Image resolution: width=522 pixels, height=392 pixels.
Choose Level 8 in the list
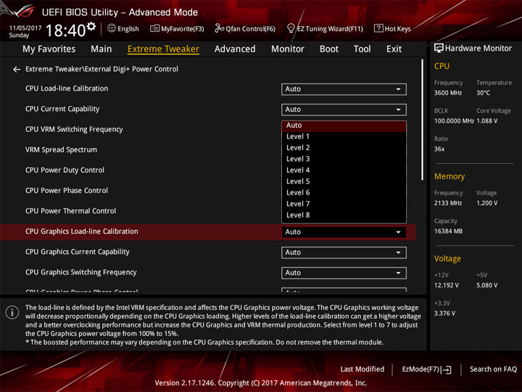pyautogui.click(x=344, y=216)
